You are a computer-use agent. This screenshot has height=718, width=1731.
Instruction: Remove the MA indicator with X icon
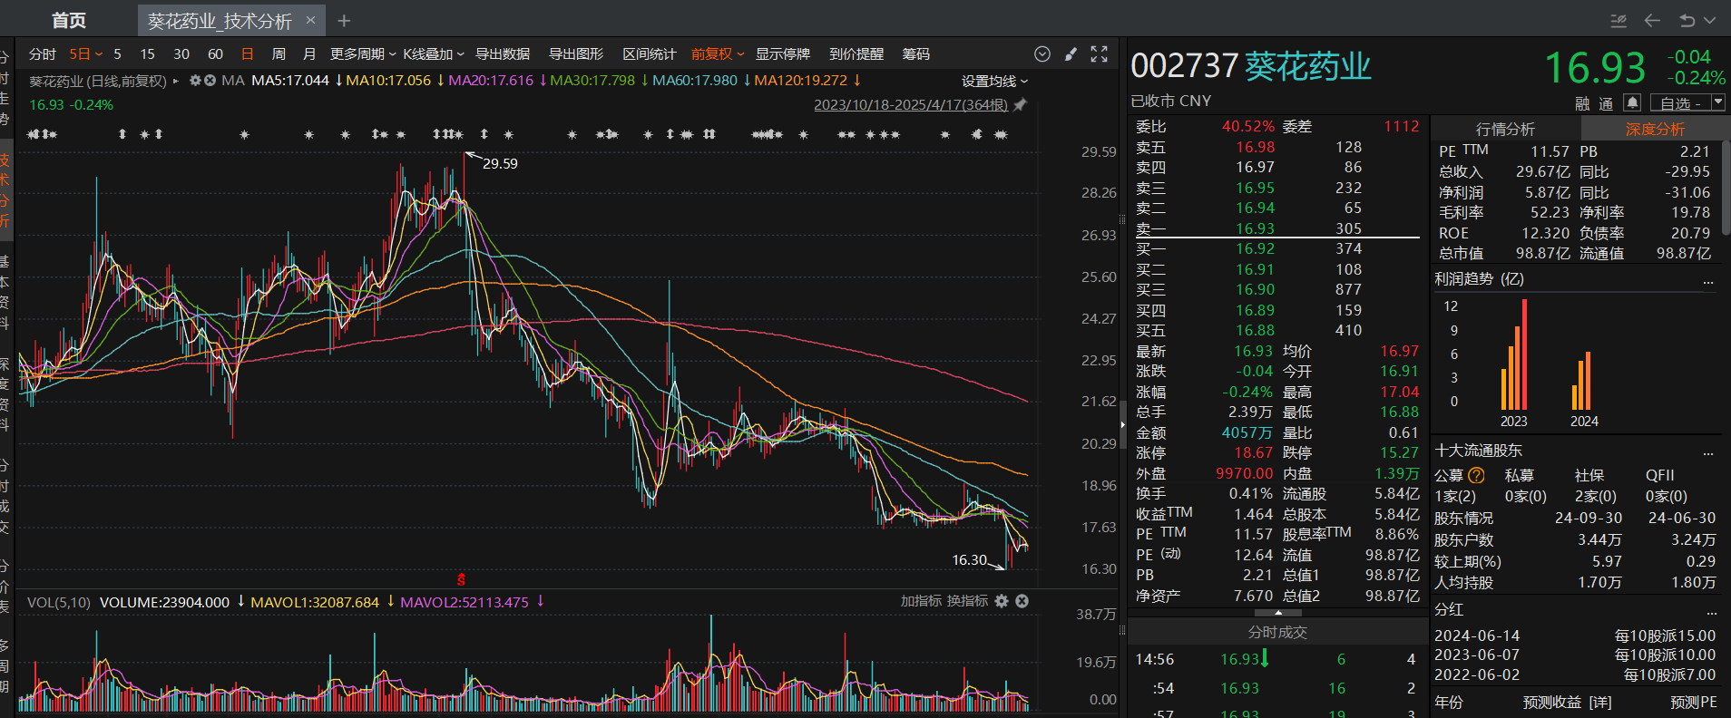click(x=210, y=81)
